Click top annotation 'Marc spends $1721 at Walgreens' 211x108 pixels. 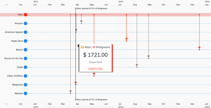[x=92, y=8]
